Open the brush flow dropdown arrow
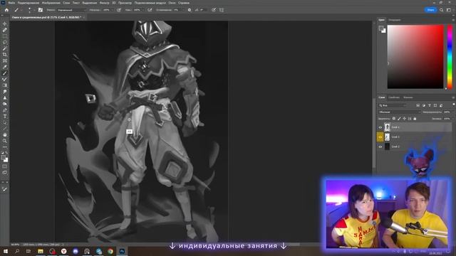Image resolution: width=456 pixels, height=256 pixels. pyautogui.click(x=143, y=10)
